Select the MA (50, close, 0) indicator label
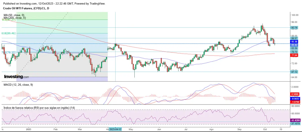The image size is (302, 132). [15, 15]
